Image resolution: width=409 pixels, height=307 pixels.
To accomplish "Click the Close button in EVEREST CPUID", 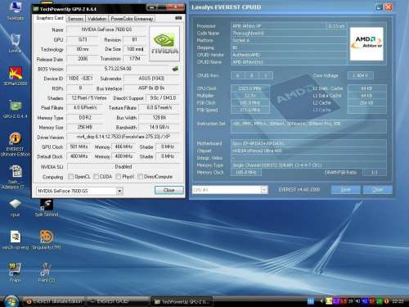I will (378, 190).
